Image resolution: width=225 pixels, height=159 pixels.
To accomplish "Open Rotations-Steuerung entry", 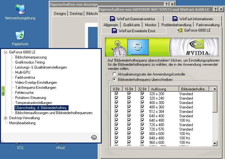I will (x=31, y=98).
